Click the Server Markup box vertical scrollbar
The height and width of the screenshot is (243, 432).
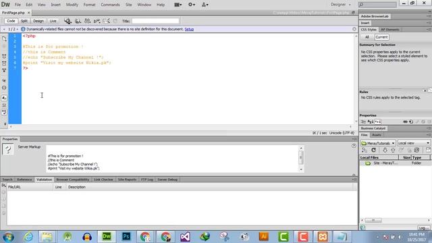tap(301, 159)
